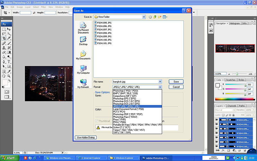Open the Opacity slider arrow
Viewport: 257px width, 161px height.
point(253,110)
